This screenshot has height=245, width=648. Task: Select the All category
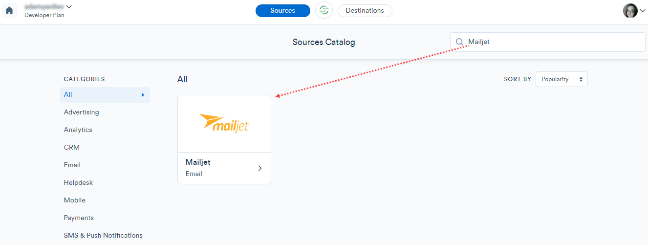click(x=105, y=95)
